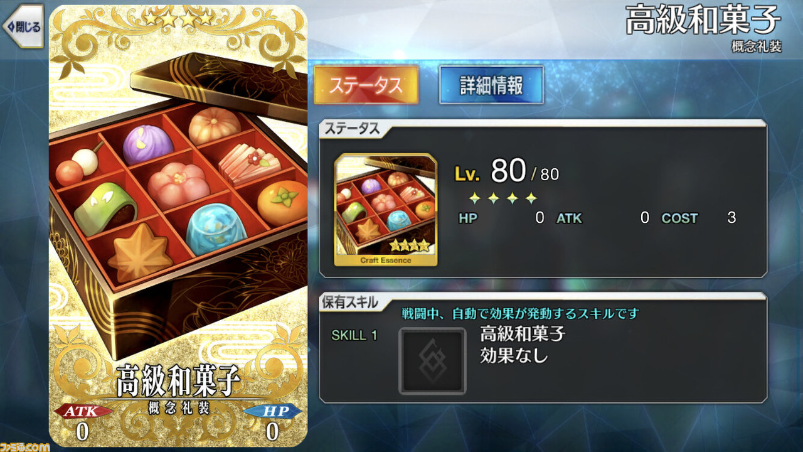Tap the card name banner 高級和菓子
The image size is (803, 452).
[178, 382]
